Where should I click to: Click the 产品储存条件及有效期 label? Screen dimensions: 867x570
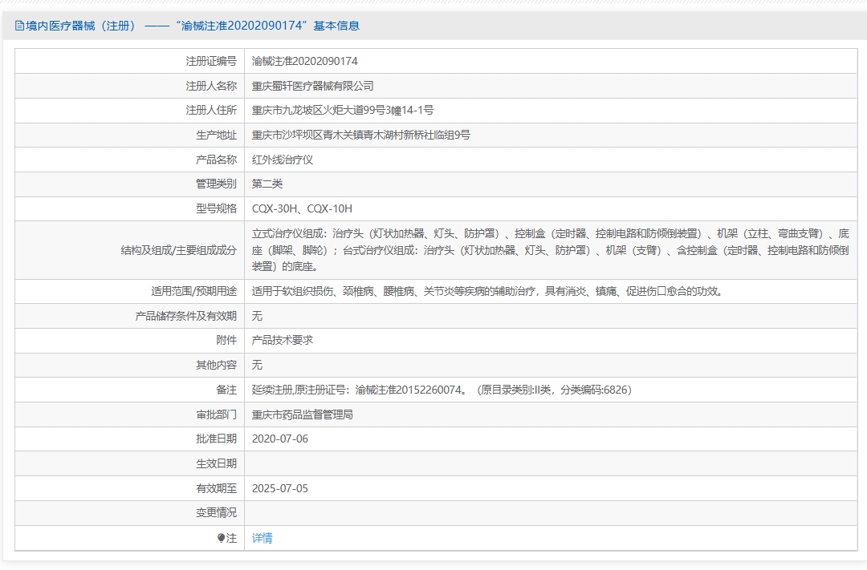pyautogui.click(x=185, y=316)
